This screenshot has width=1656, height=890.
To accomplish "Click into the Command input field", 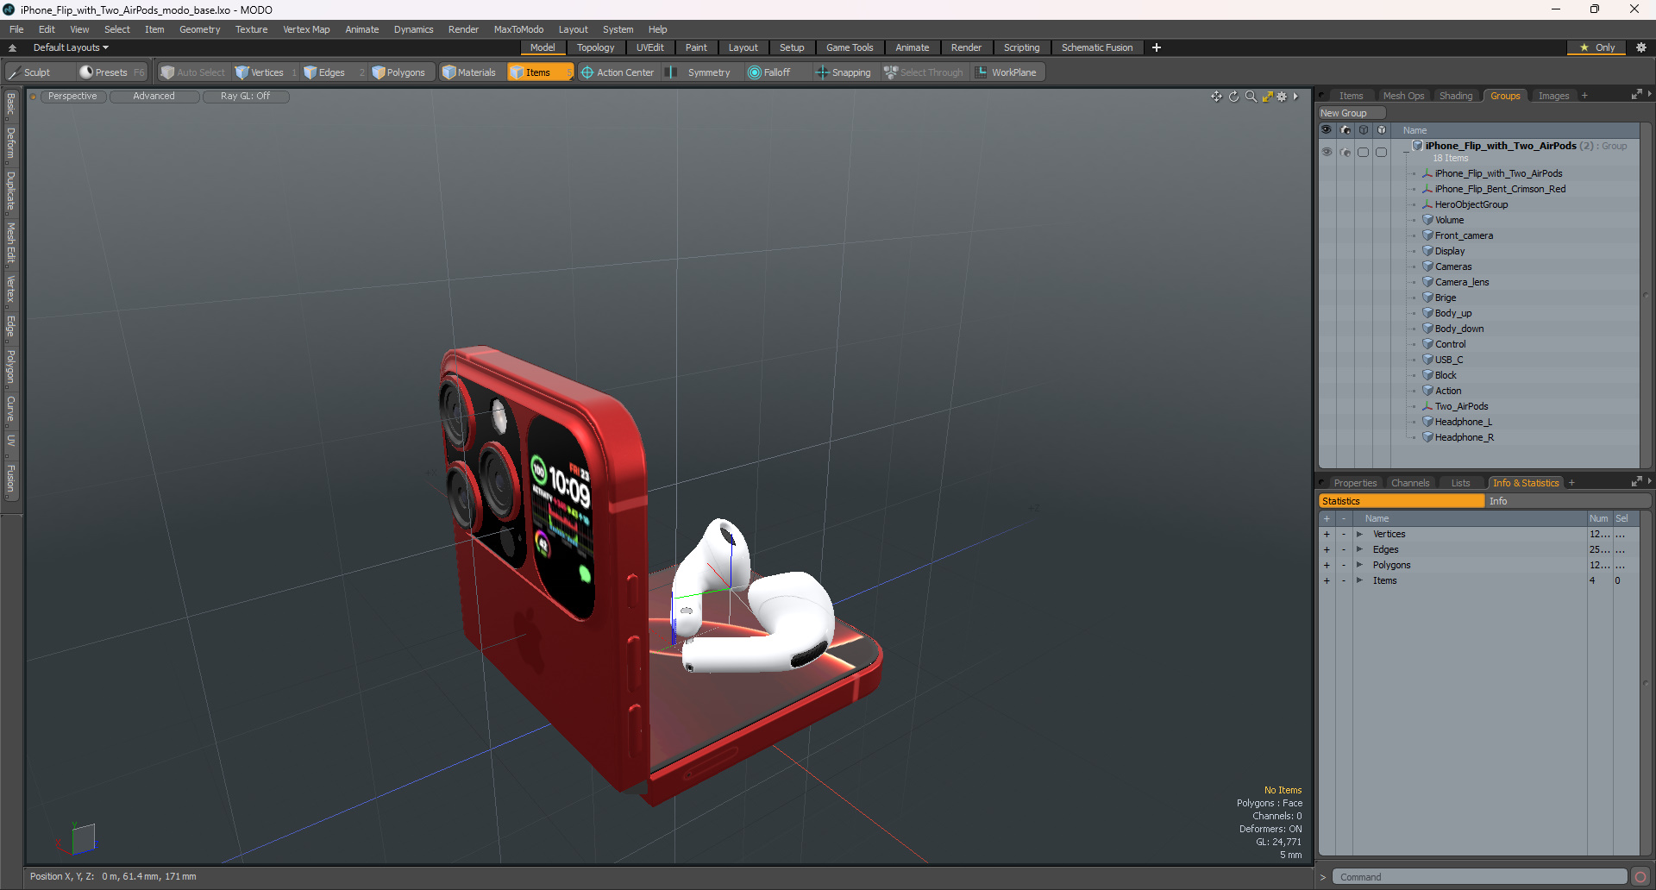I will pos(1479,877).
